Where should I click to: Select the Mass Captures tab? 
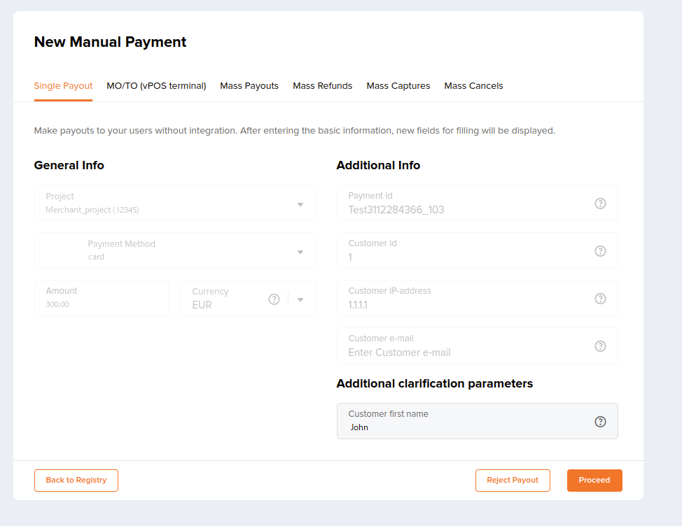[x=398, y=86]
